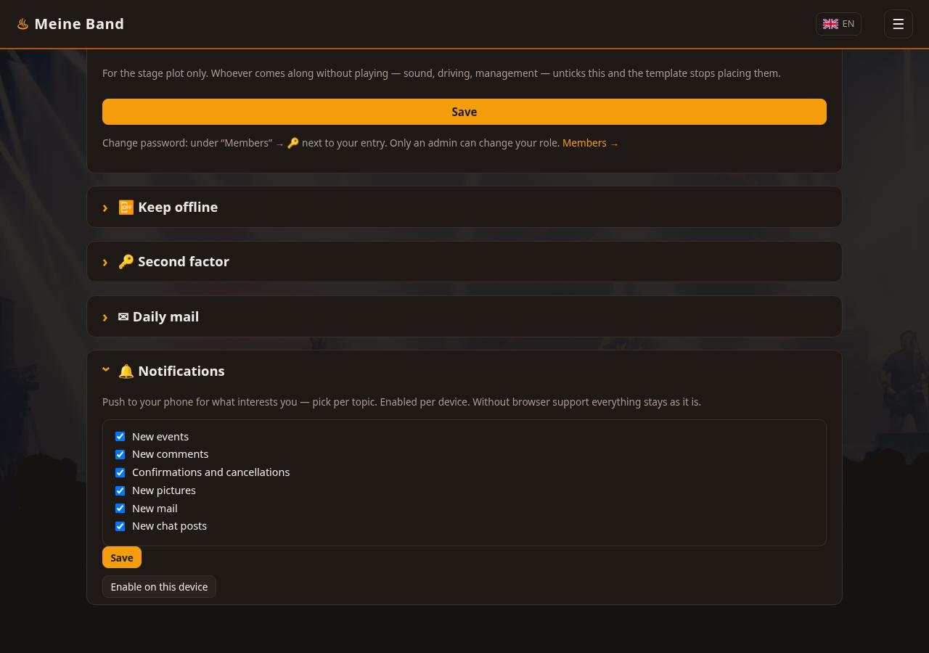This screenshot has width=929, height=653.
Task: Toggle New mail checkbox
Action: [x=120, y=509]
